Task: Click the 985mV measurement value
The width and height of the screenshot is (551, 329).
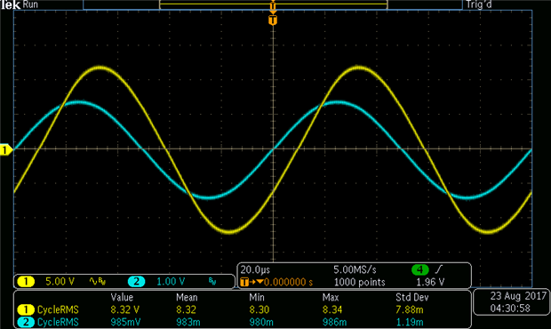Action: tap(125, 322)
